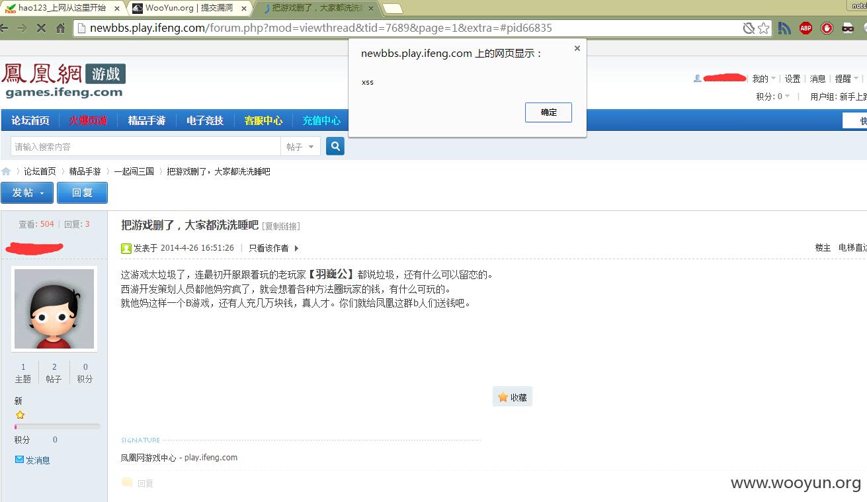The image size is (867, 502).
Task: Click 用户组: 新手上路 text
Action: (x=839, y=97)
